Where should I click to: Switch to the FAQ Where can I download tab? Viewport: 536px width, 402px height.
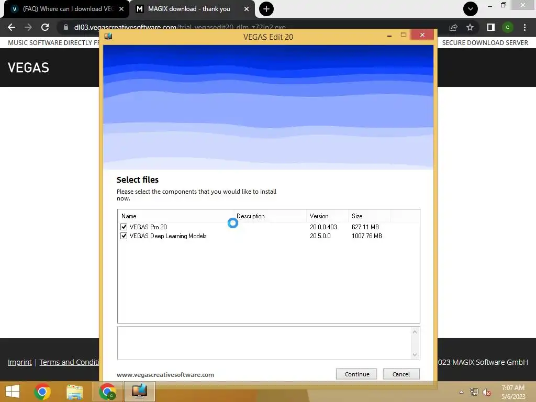pos(68,9)
